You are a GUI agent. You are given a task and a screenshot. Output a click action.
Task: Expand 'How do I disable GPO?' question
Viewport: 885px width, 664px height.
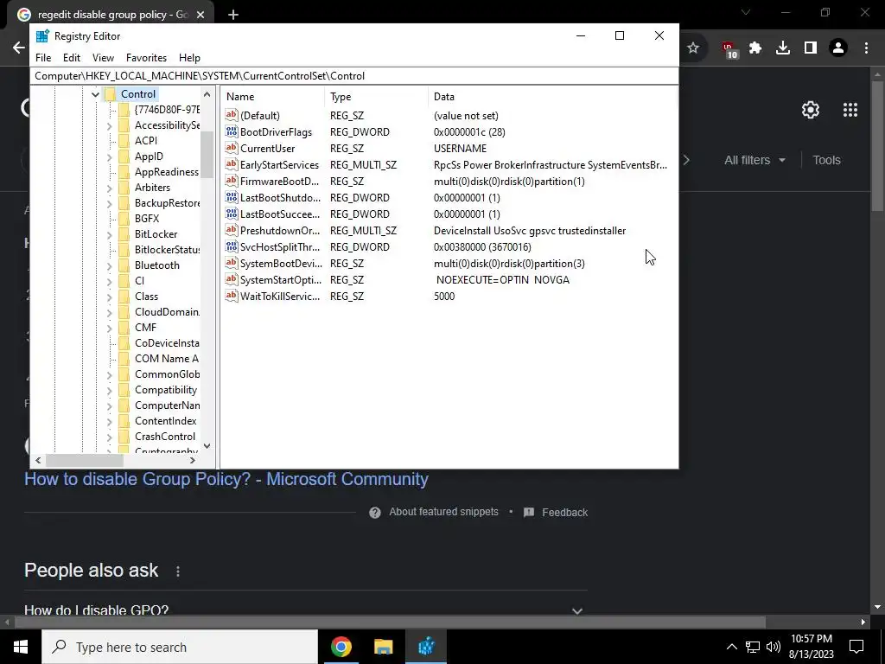point(576,610)
